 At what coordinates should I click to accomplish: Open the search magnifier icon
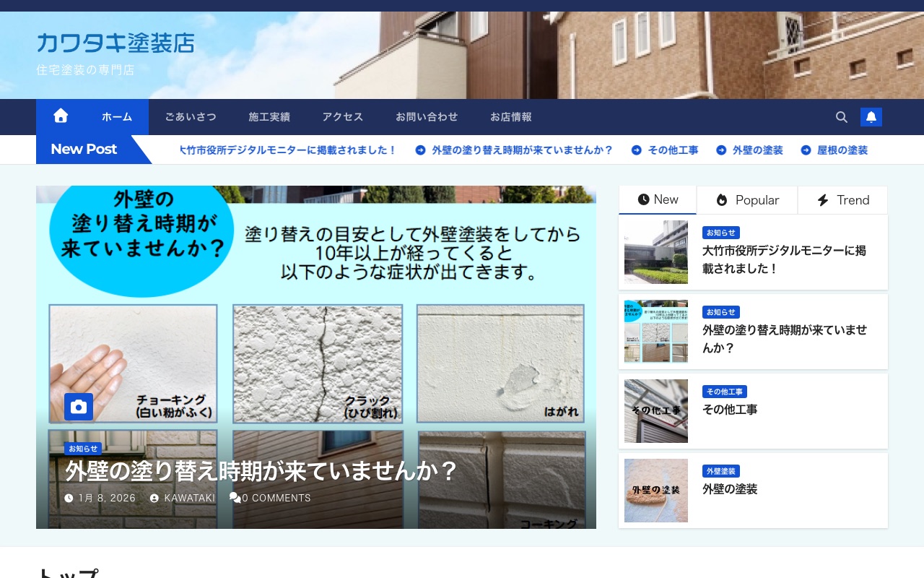pyautogui.click(x=842, y=117)
